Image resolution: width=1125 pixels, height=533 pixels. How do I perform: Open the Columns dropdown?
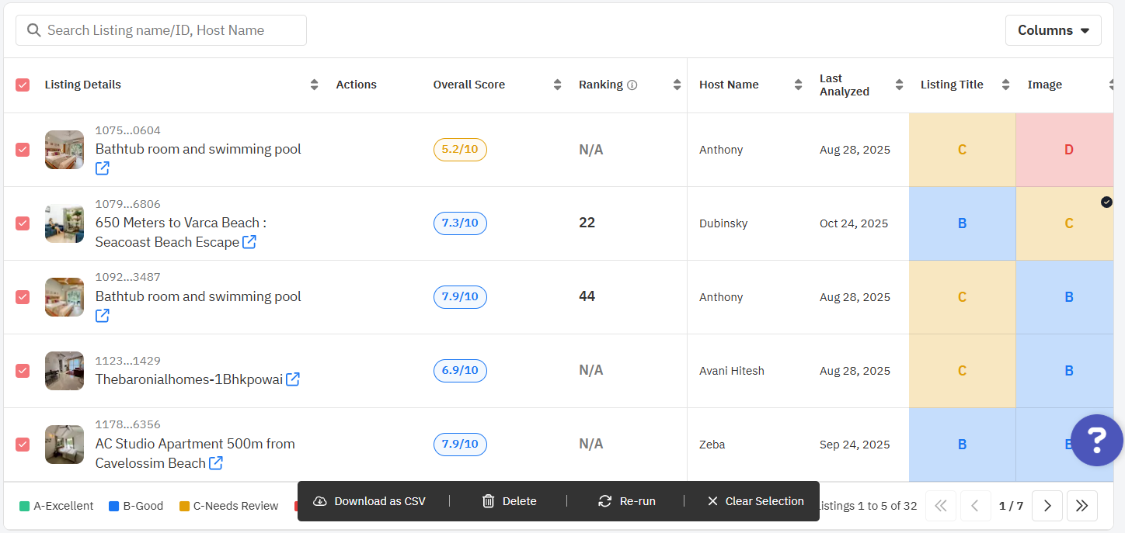tap(1054, 30)
